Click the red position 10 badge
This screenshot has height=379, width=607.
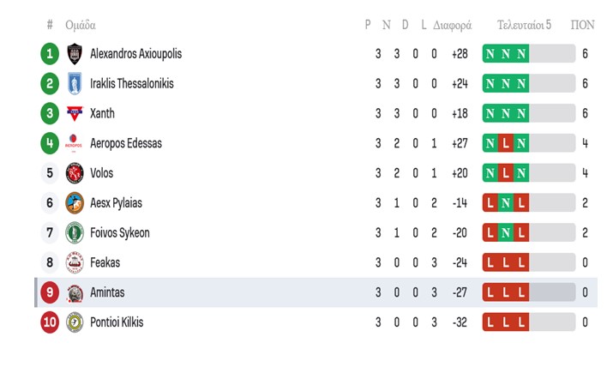pos(50,322)
